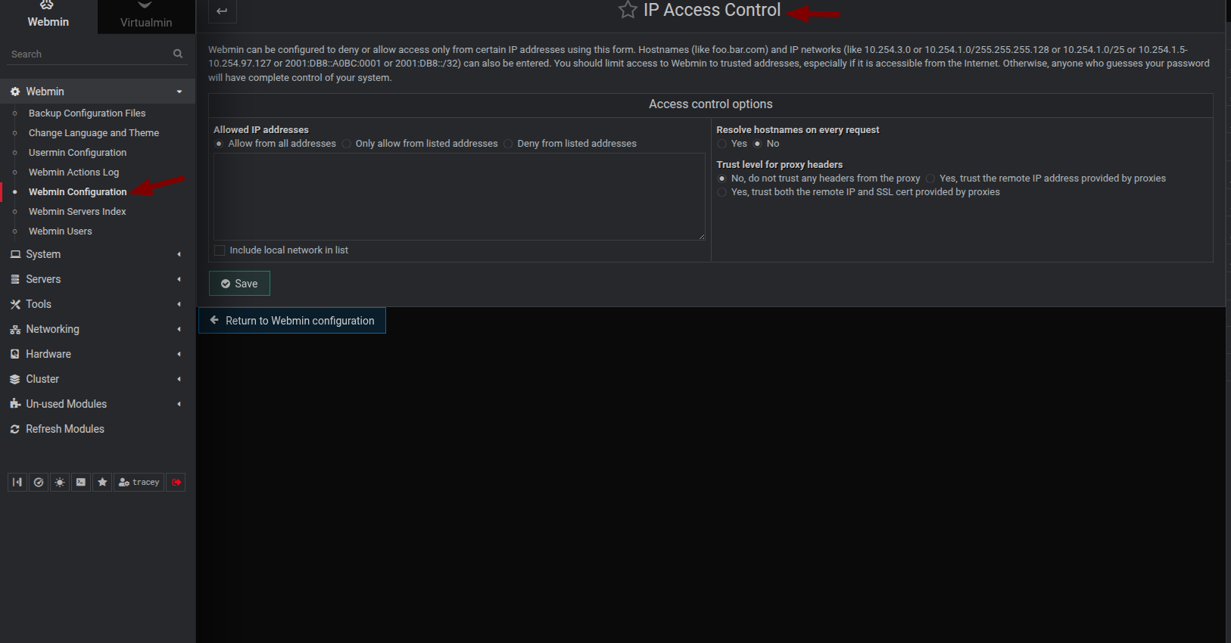
Task: Expand the Cluster category arrow
Action: tap(179, 379)
